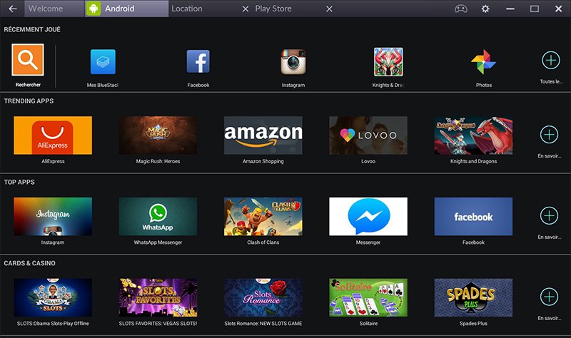
Task: Click 'En savoir...' in Top Apps row
Action: pos(549,237)
